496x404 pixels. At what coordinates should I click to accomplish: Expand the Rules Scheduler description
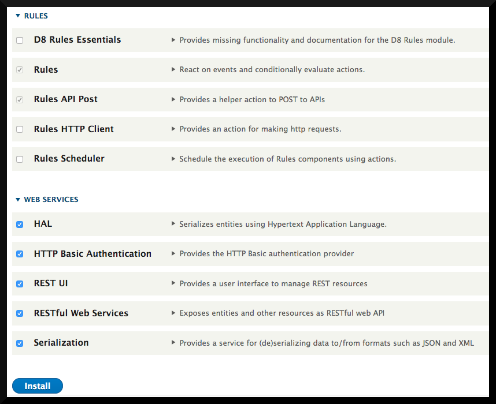click(x=173, y=158)
